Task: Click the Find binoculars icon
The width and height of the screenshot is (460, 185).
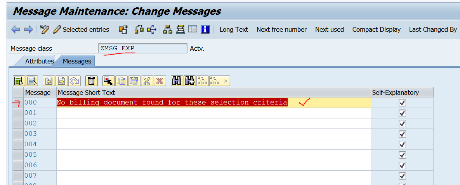Action: 177,81
